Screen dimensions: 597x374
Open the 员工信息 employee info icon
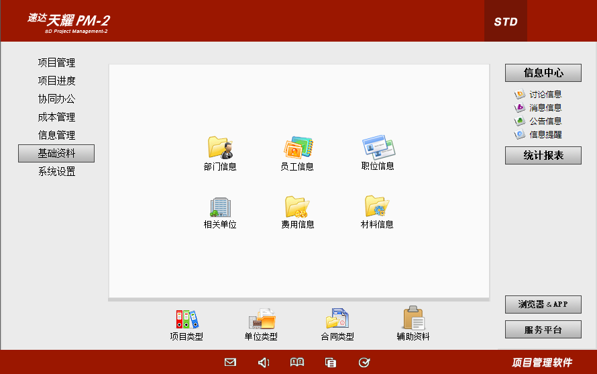coord(298,147)
